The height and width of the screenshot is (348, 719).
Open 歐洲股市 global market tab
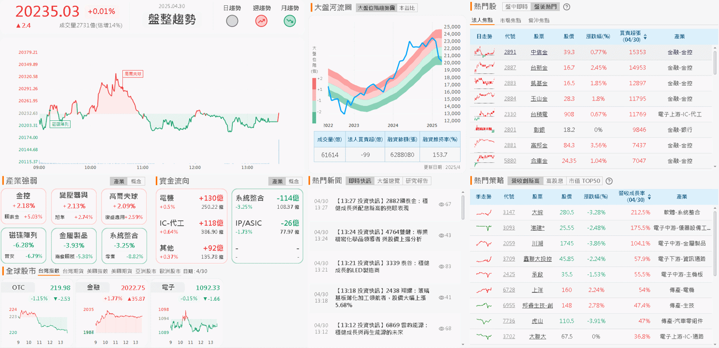tap(170, 271)
